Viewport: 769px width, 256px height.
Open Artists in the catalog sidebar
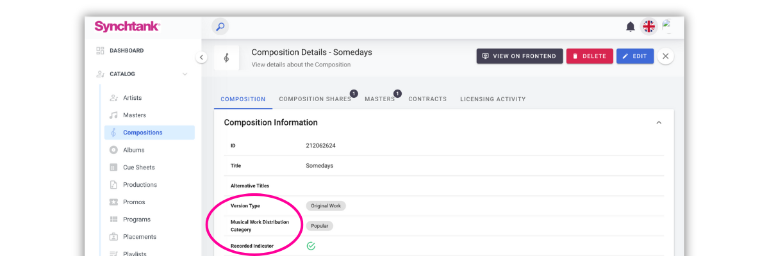(x=132, y=98)
